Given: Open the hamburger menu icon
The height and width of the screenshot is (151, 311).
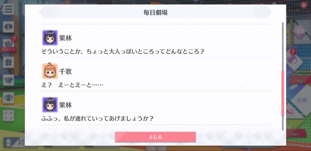Looking at the screenshot, I should pos(8,9).
